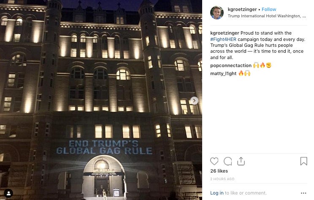This screenshot has width=314, height=200.
Task: Go to next photo with arrow
Action: coord(194,100)
